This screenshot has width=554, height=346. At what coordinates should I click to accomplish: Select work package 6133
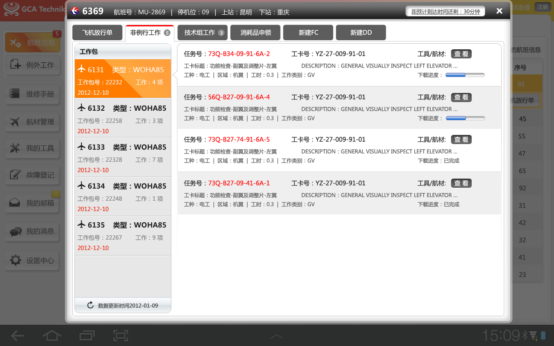click(x=123, y=157)
